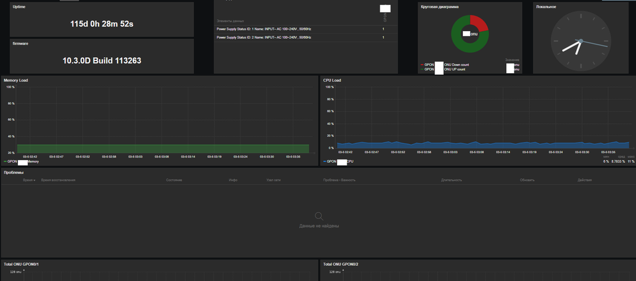Image resolution: width=636 pixels, height=281 pixels.
Task: Click the "Инфо" column header
Action: coord(233,180)
